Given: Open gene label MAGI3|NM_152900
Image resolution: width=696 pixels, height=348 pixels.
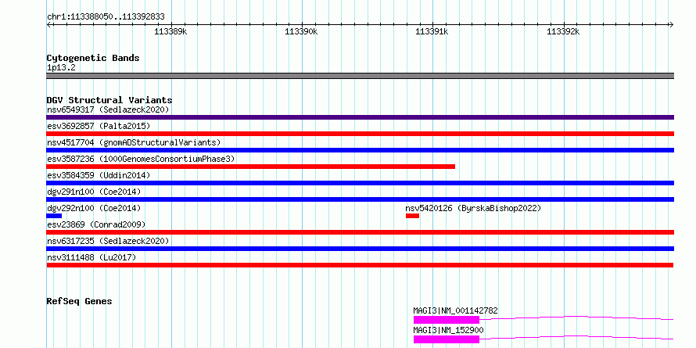Looking at the screenshot, I should tap(448, 330).
